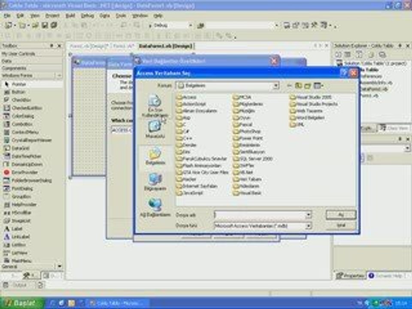Open En Son Kullandıklarım recent places icon

tap(155, 106)
